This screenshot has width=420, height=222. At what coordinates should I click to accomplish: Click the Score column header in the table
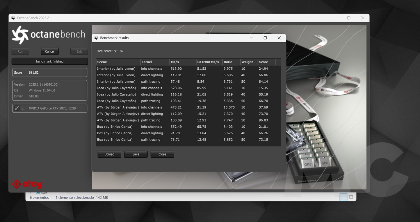[266, 62]
